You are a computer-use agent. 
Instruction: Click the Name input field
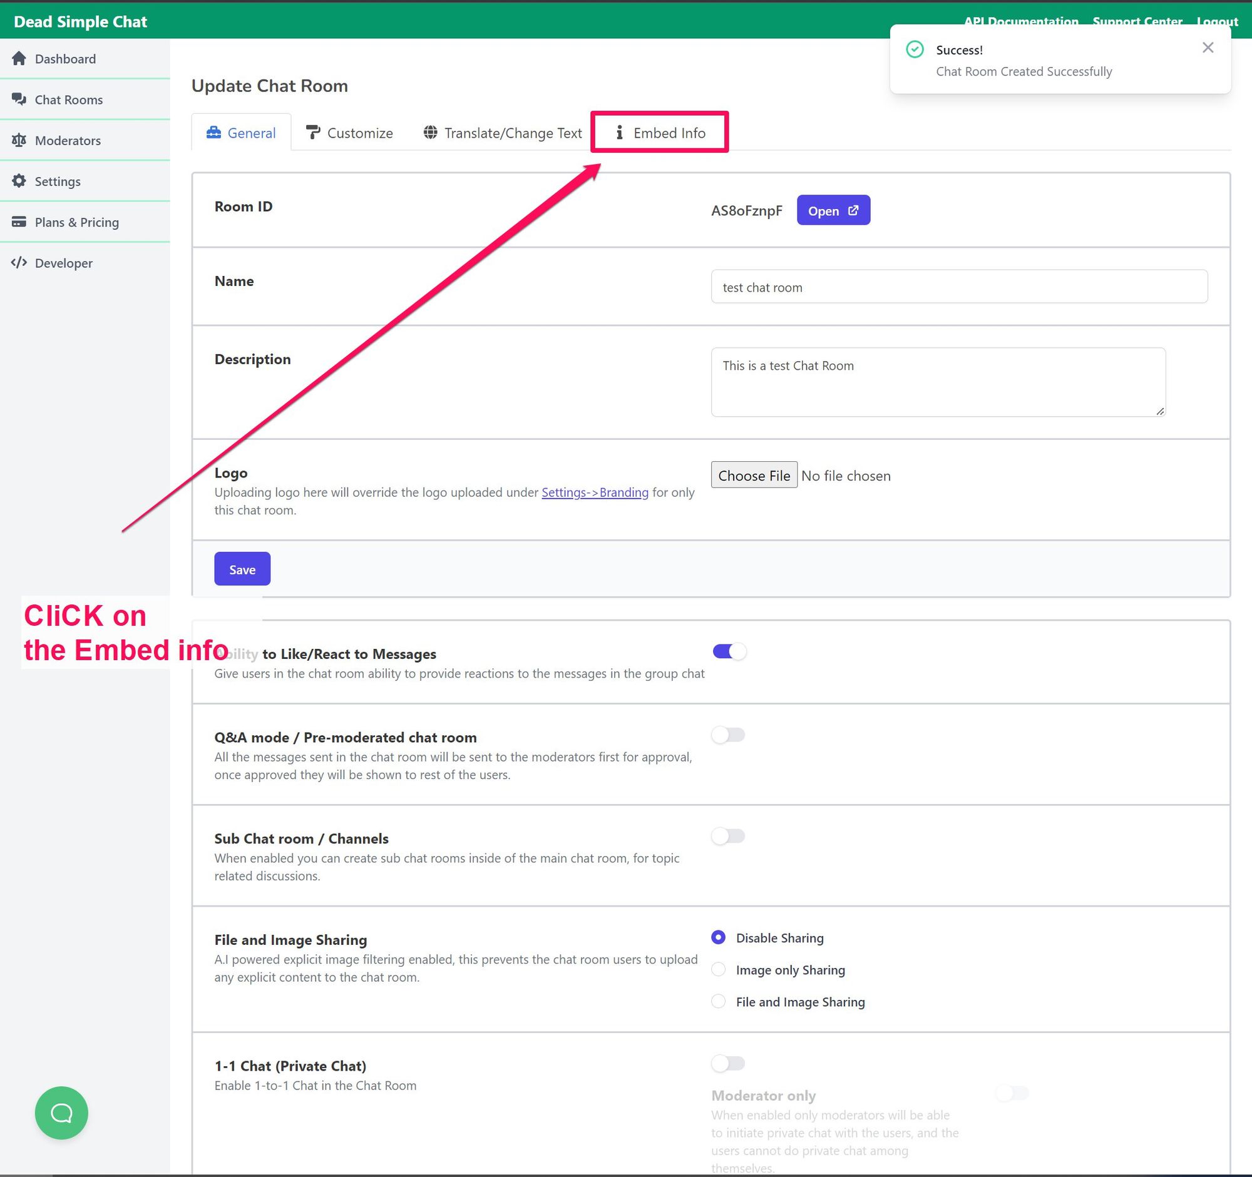[x=959, y=287]
